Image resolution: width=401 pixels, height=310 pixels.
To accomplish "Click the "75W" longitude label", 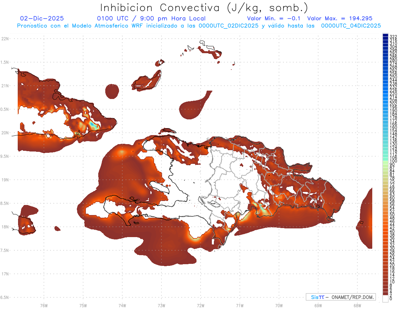I will tap(83, 305).
